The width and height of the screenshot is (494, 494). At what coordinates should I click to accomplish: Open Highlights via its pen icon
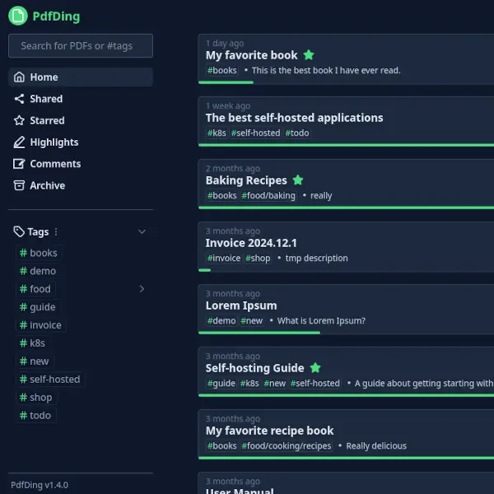(19, 142)
